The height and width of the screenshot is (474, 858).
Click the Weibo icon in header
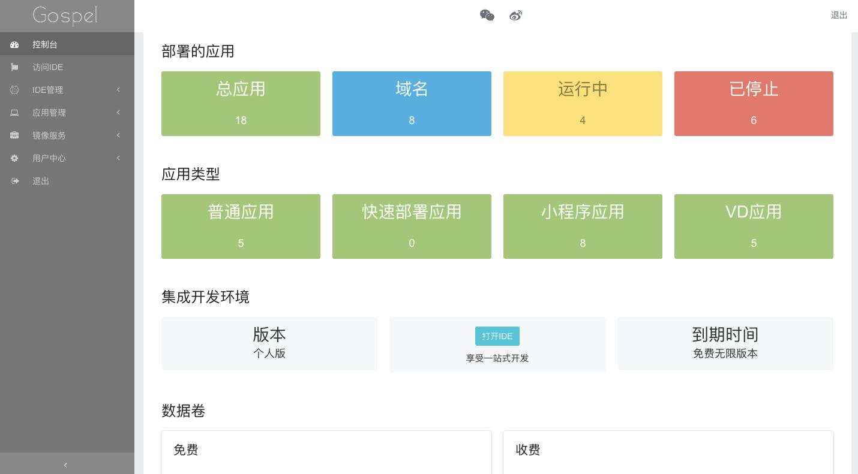(x=515, y=16)
